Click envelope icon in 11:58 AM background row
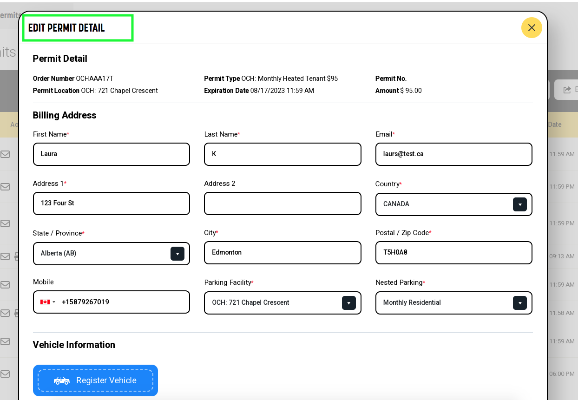This screenshot has width=578, height=400. pos(5,313)
